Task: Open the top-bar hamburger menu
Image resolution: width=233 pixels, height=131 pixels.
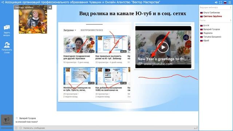Action: coord(230,3)
